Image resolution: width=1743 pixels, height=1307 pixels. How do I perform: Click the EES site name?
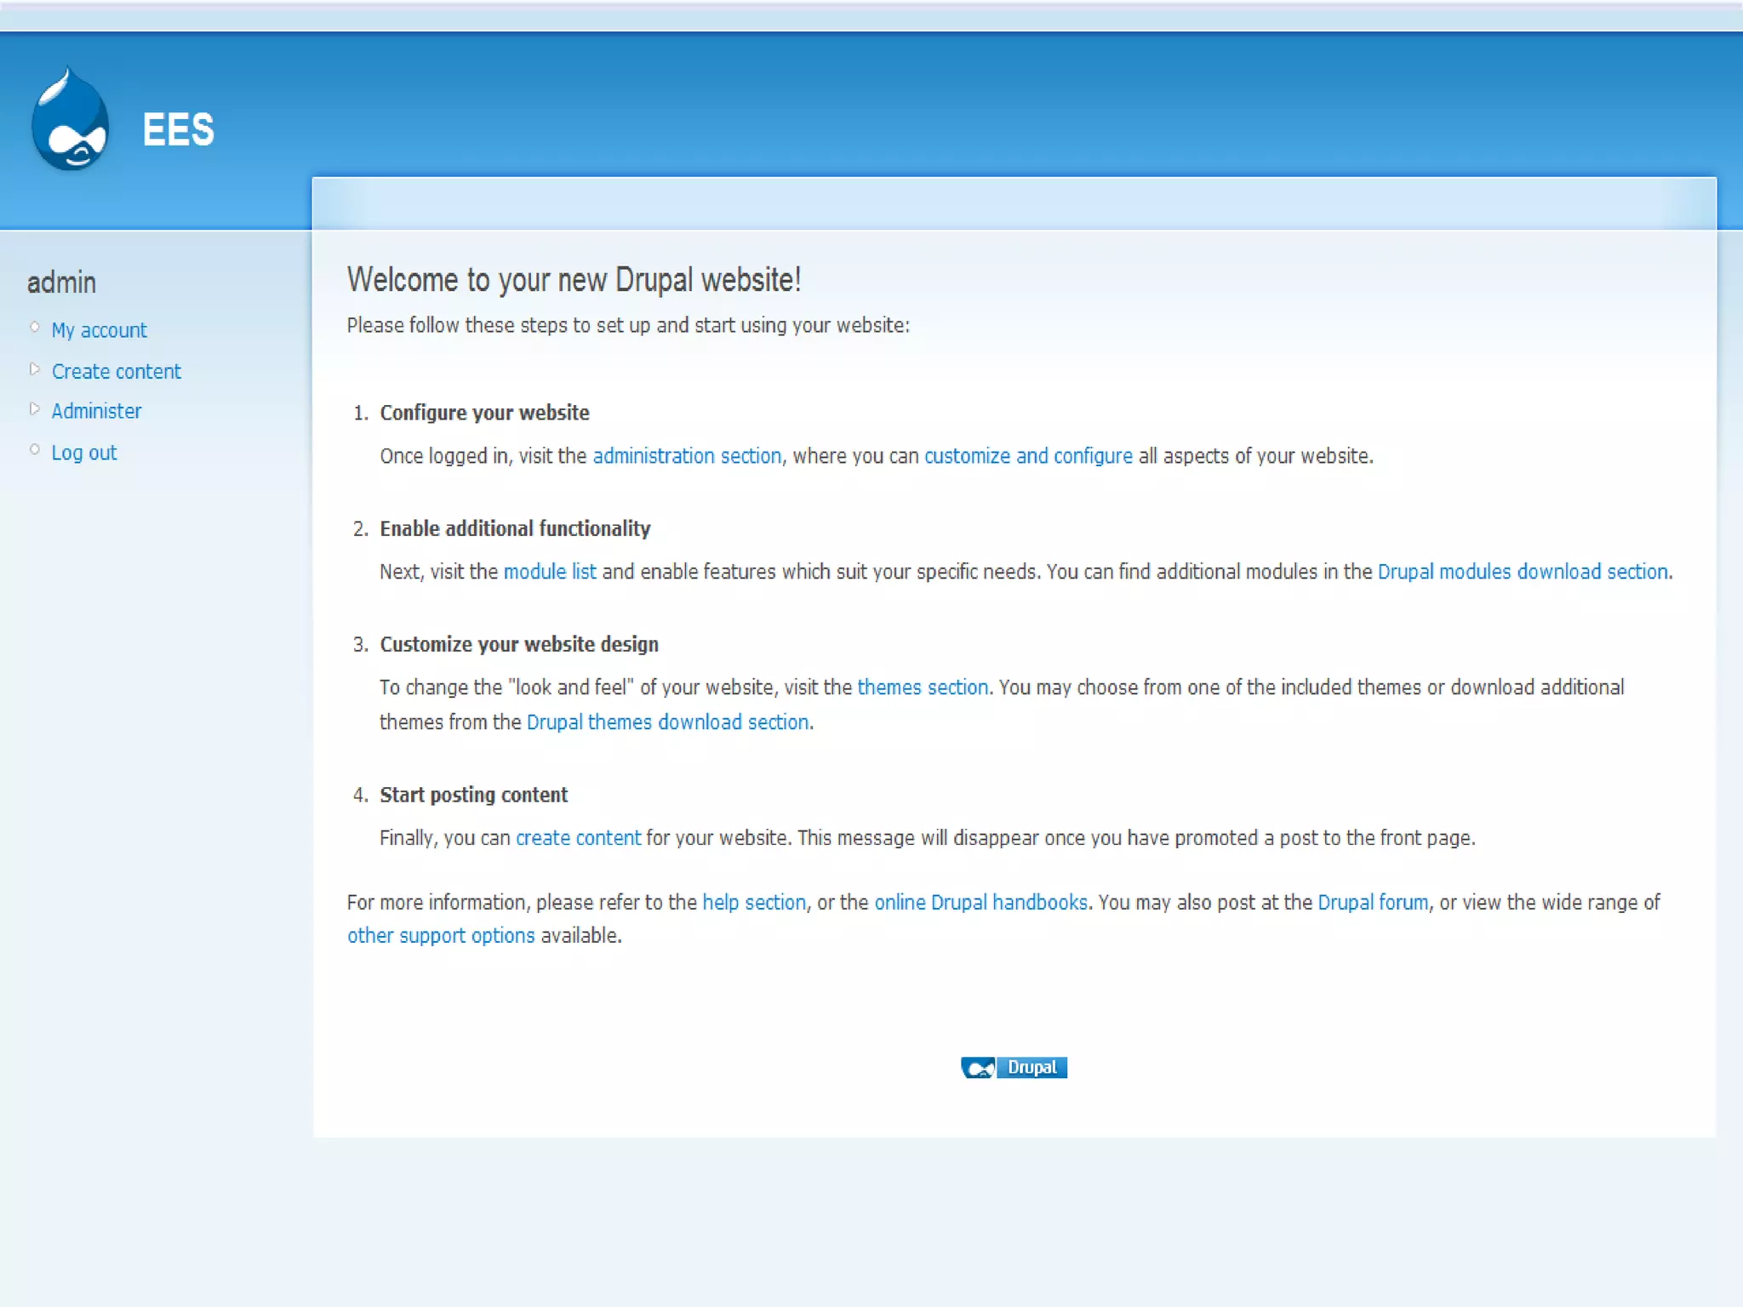click(178, 130)
